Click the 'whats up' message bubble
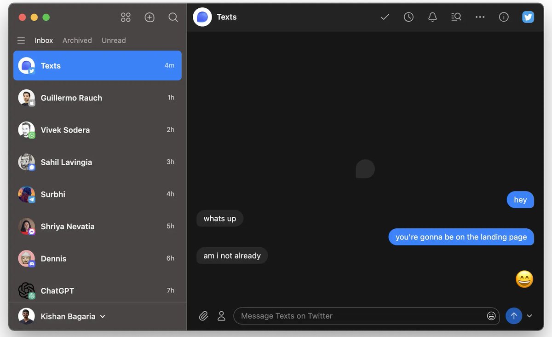 220,218
